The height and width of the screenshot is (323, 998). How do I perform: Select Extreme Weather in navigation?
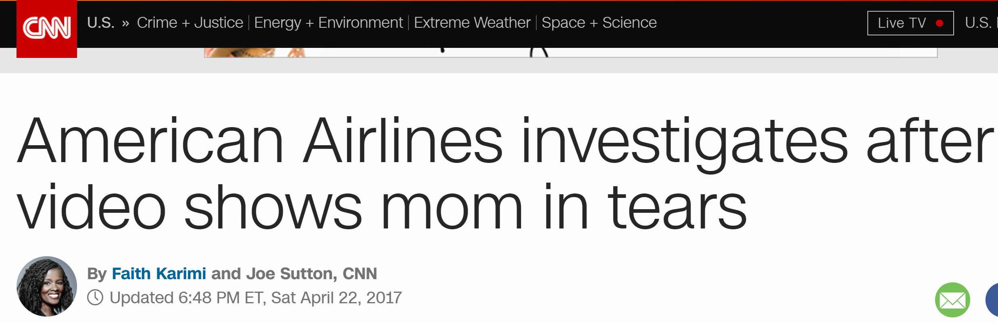pyautogui.click(x=472, y=23)
